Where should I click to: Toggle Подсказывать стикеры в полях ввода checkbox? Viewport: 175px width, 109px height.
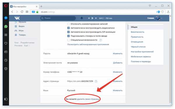[x=69, y=36]
